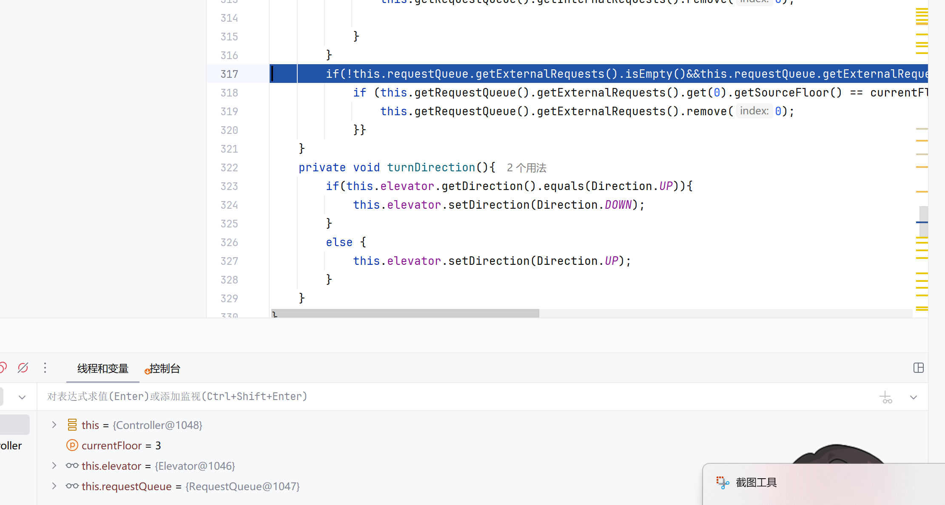
Task: Expand the this.elevator variable node
Action: pos(54,465)
